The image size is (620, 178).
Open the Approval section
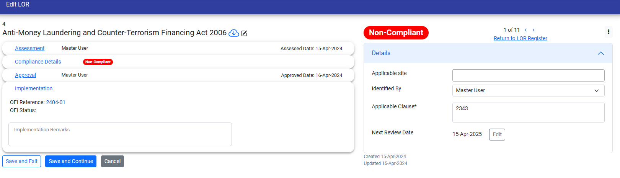(25, 75)
